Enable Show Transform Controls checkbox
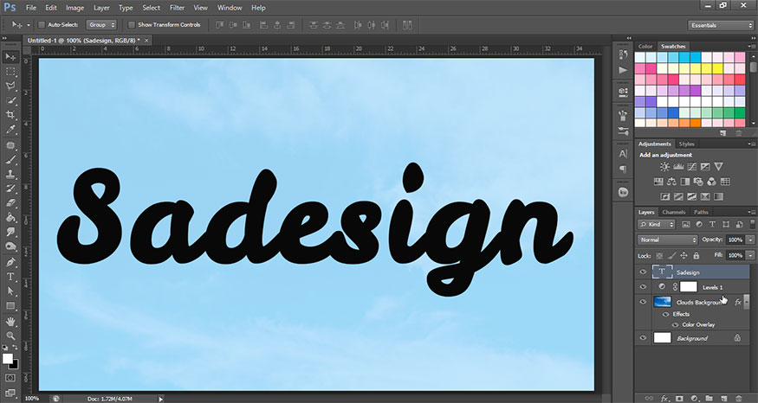Viewport: 758px width, 403px height. tap(131, 25)
